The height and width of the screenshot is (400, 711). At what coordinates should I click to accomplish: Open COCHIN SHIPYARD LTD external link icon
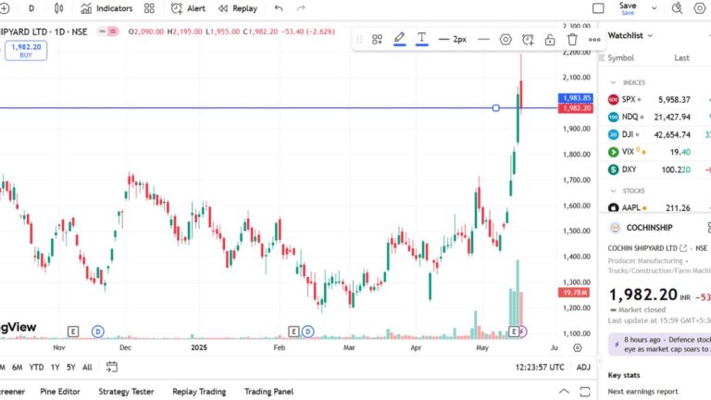point(683,248)
